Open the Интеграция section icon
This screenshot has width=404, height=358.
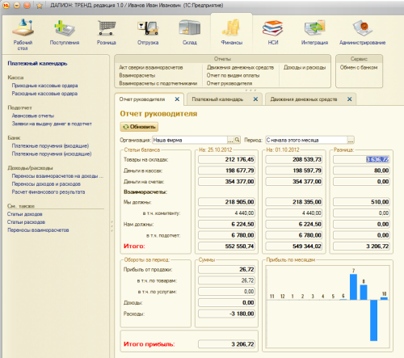click(314, 28)
